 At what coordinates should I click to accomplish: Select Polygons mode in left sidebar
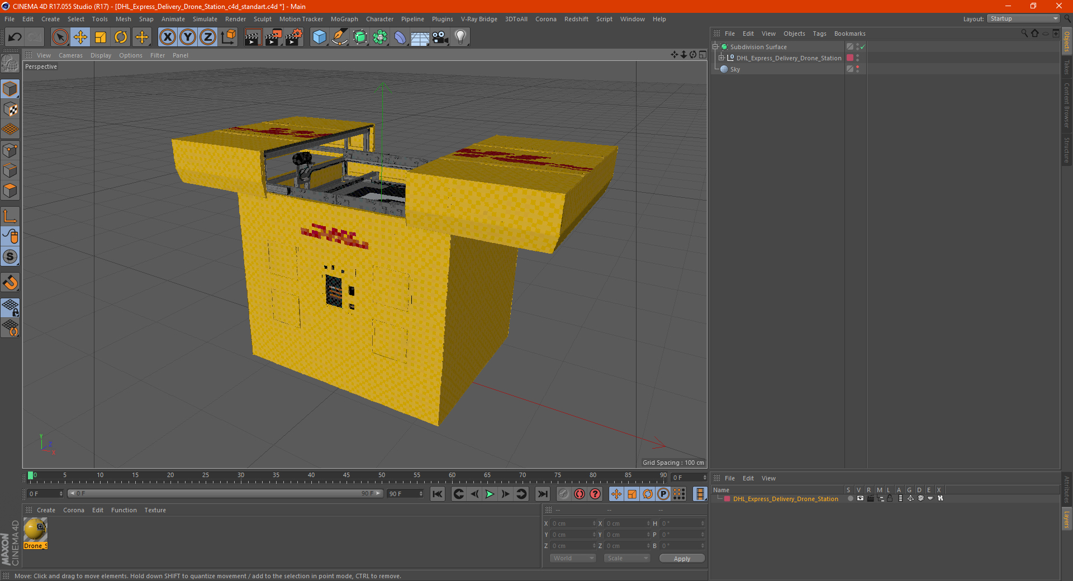(x=10, y=191)
